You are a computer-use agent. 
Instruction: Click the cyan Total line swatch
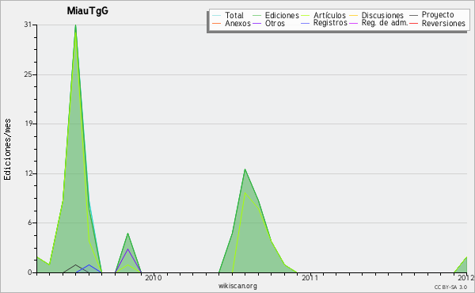[x=216, y=15]
